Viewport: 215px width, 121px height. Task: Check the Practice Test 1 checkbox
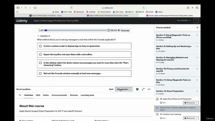coord(157,108)
